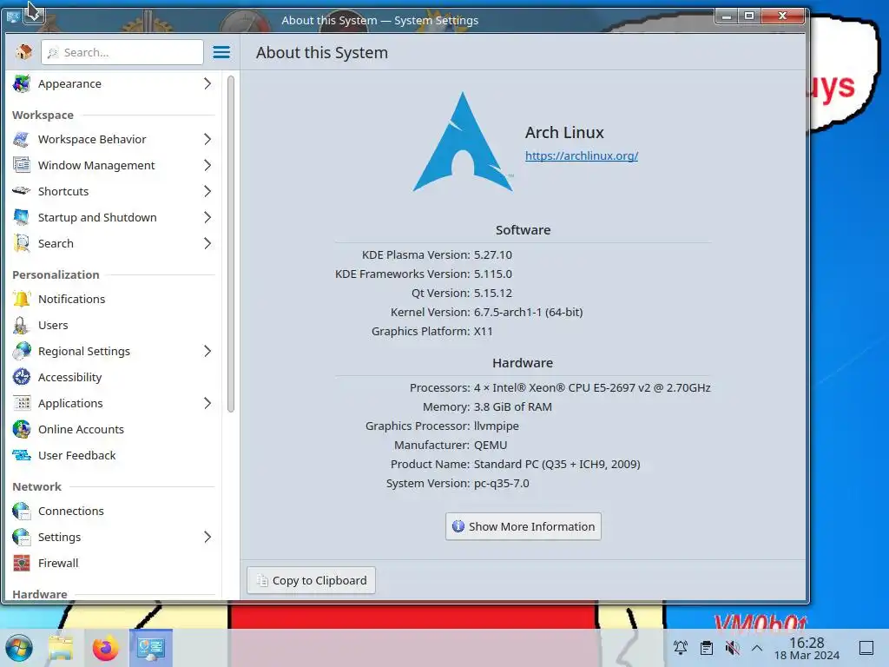Click the System Version value pc-q35-7.0
Viewport: 889px width, 667px height.
(501, 483)
